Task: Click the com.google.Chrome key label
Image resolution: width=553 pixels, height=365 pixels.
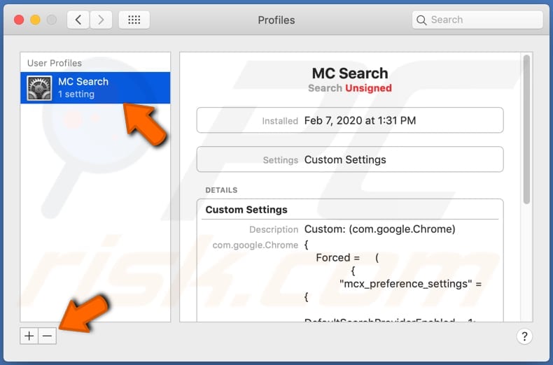Action: point(255,245)
